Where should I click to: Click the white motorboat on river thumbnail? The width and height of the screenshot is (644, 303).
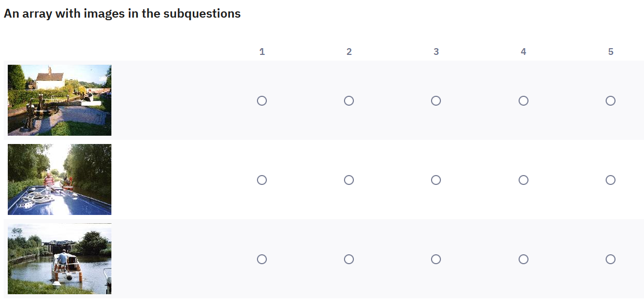click(60, 258)
